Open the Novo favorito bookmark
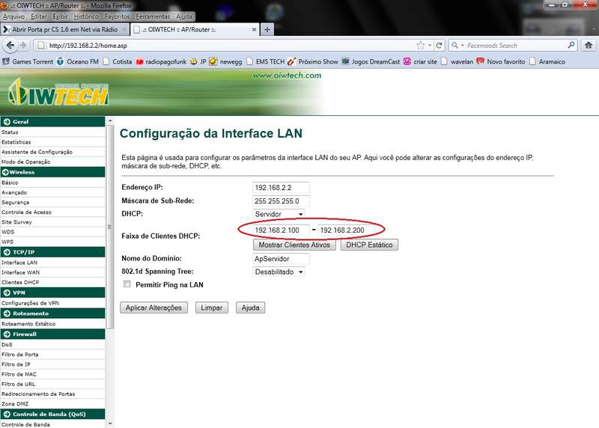 tap(501, 61)
